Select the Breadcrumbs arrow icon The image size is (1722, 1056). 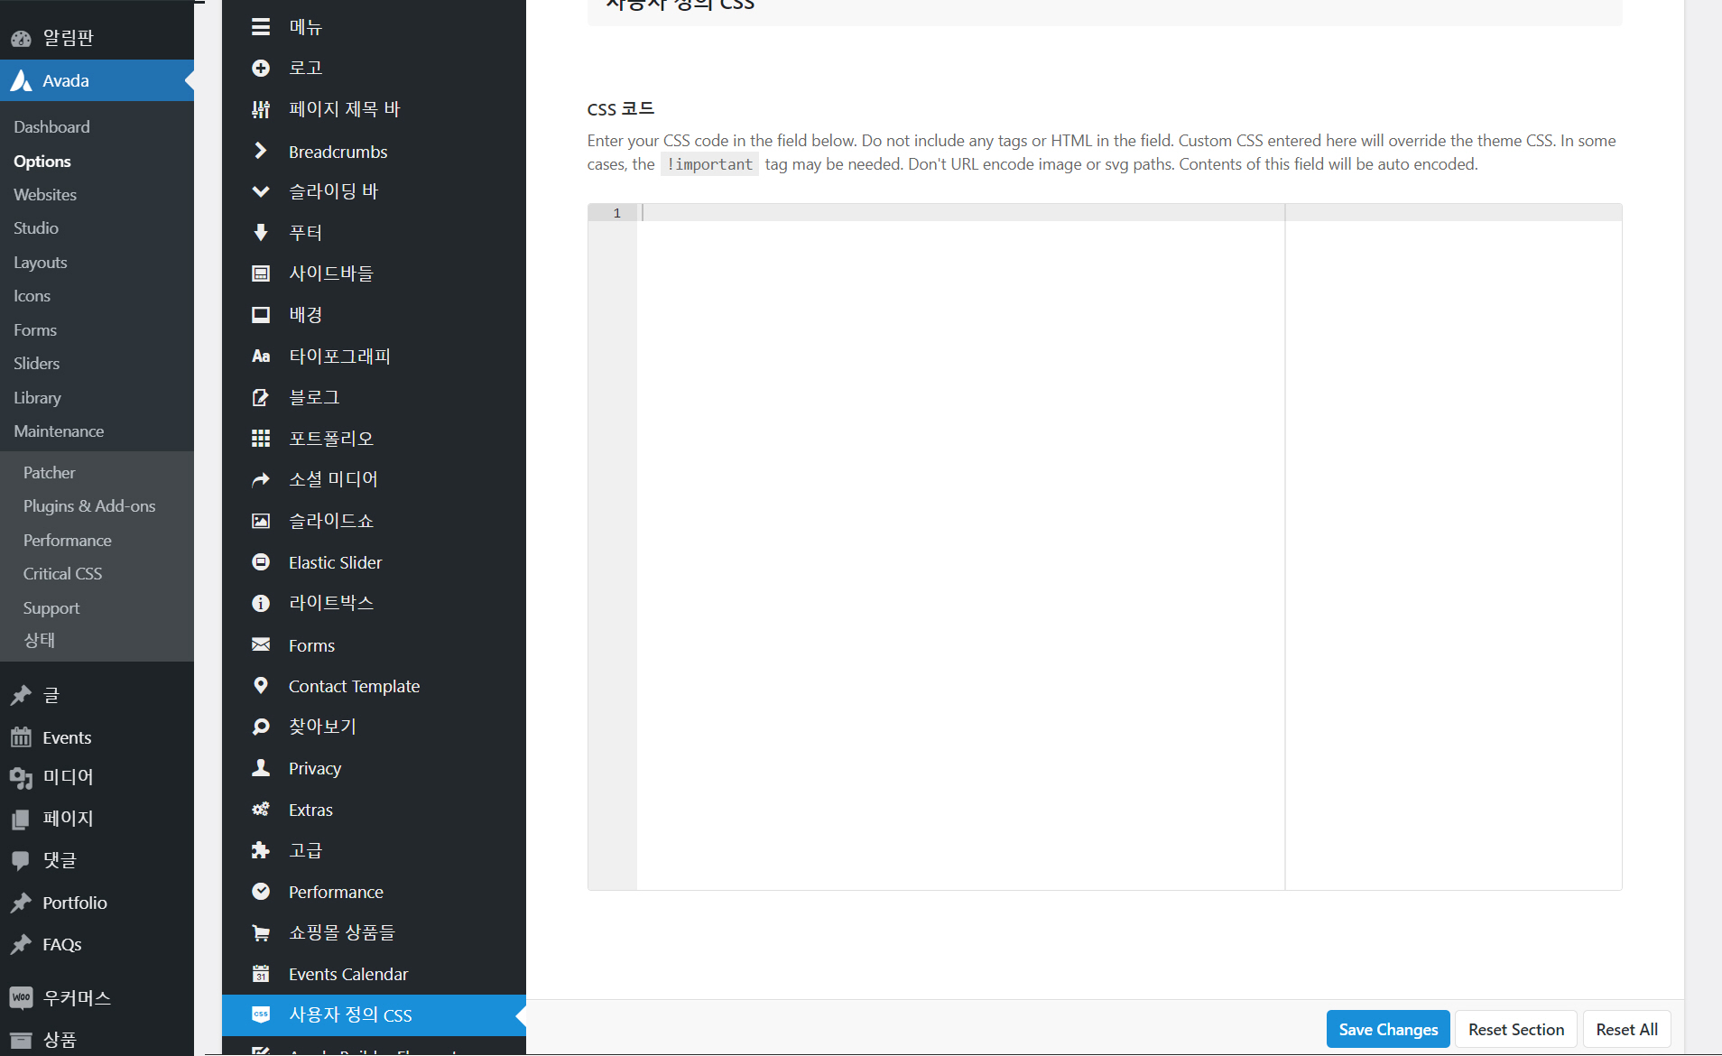261,151
